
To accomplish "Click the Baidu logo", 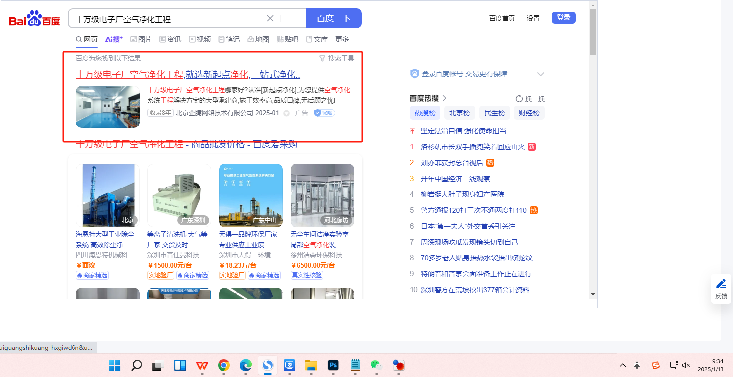I will [x=34, y=19].
